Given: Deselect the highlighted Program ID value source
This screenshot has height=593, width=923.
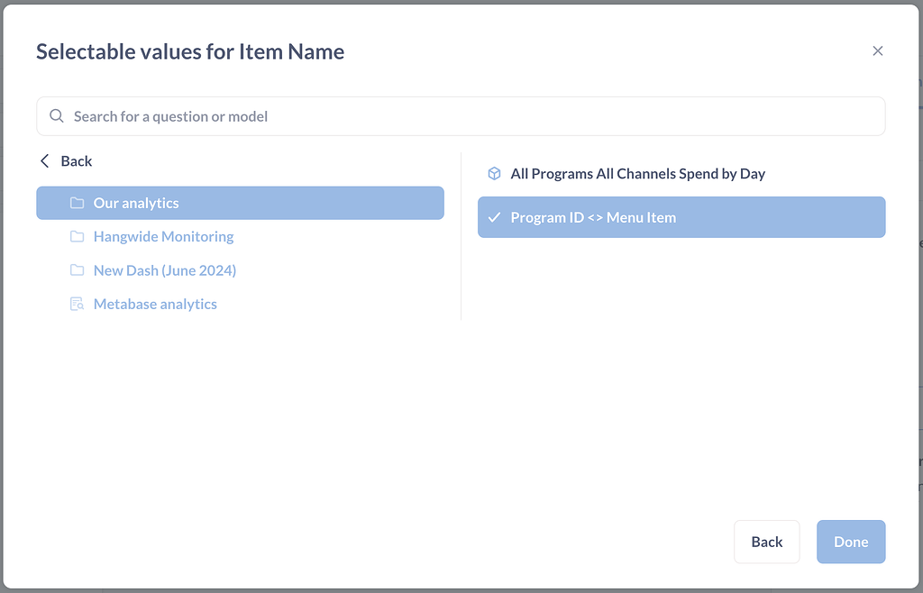Looking at the screenshot, I should pos(595,216).
